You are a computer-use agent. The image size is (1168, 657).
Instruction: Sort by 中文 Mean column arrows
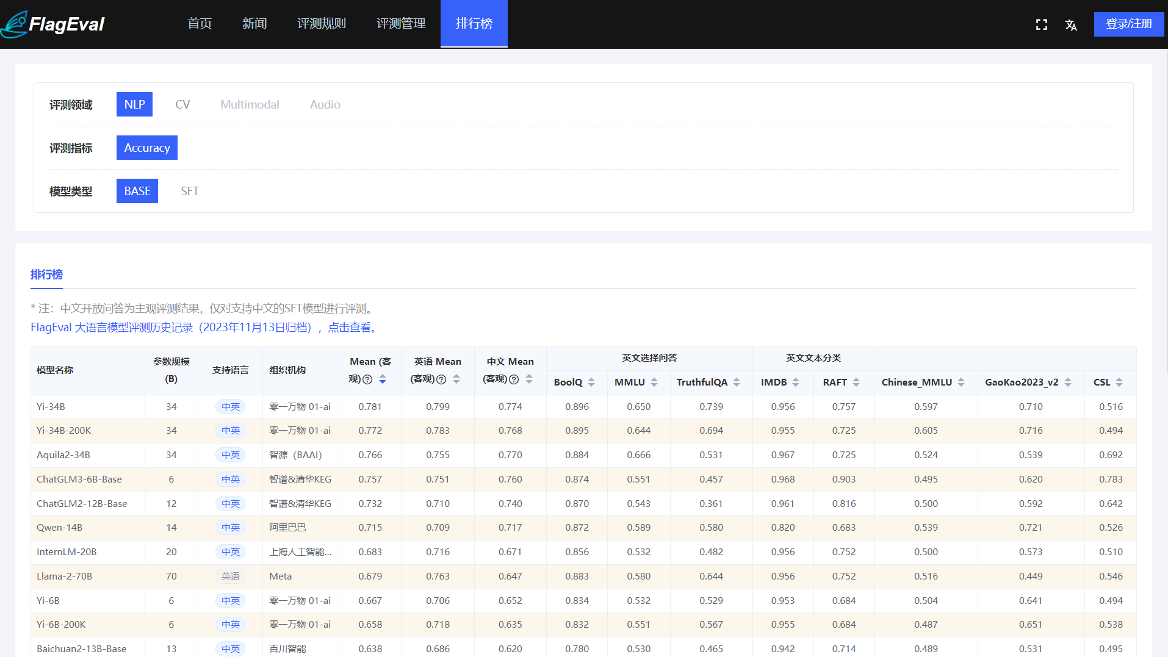(529, 379)
